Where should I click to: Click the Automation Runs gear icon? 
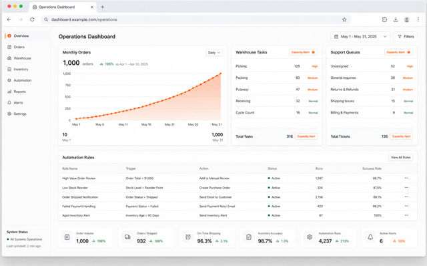coord(310,237)
